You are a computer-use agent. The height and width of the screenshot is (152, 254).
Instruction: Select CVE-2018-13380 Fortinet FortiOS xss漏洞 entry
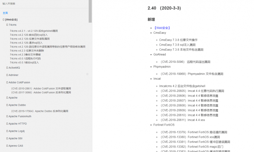tap(190, 137)
